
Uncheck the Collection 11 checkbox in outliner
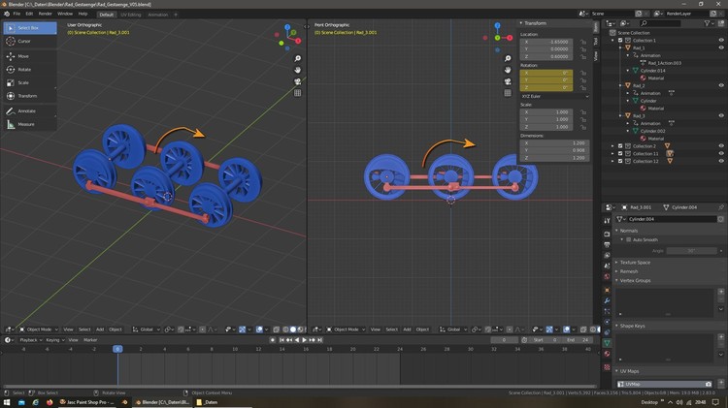tap(620, 153)
